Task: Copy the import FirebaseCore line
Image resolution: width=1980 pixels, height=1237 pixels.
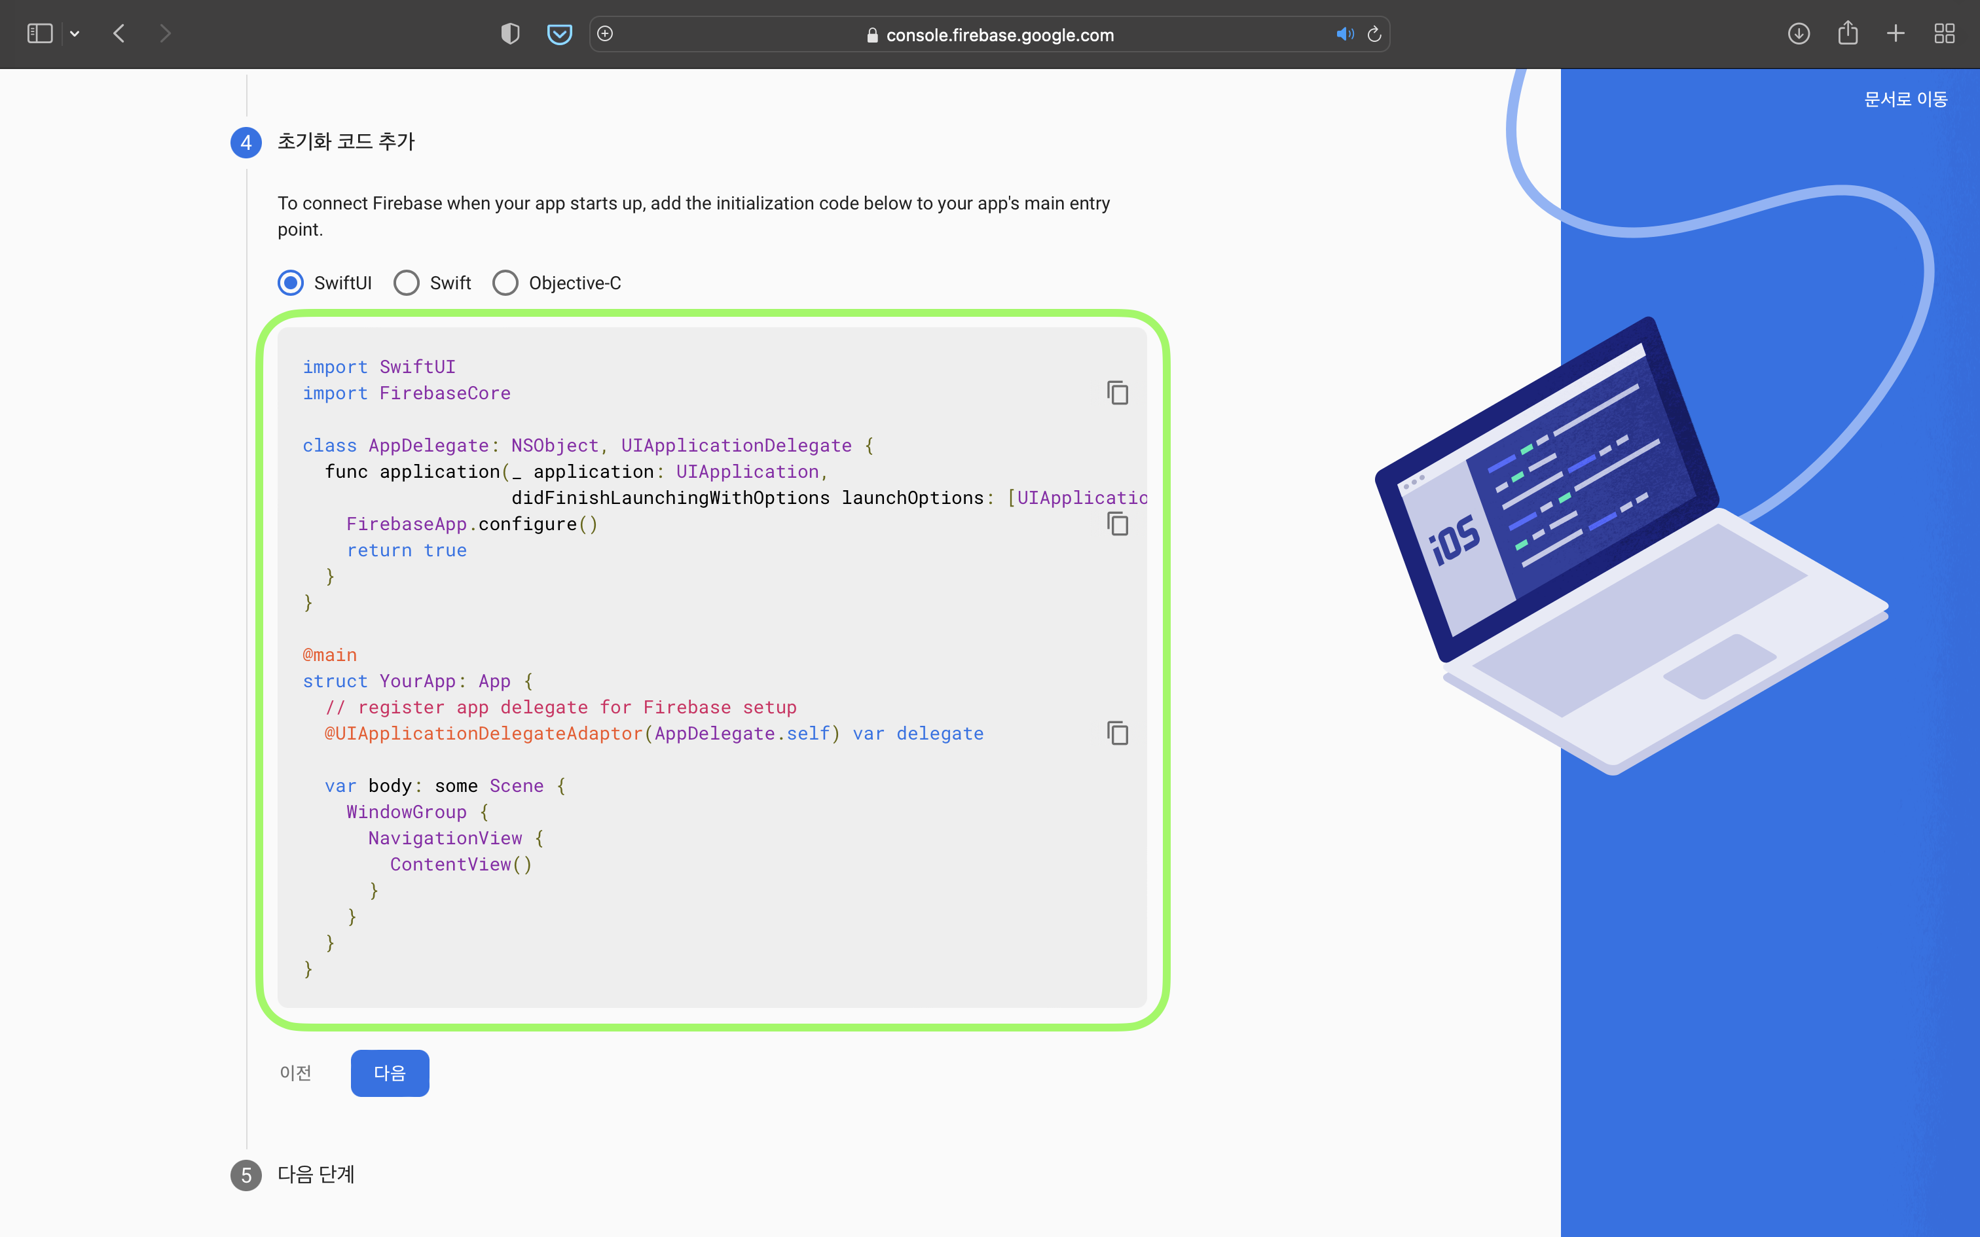Action: point(1118,393)
